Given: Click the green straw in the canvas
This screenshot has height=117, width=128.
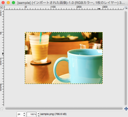Looking at the screenshot, I should click(40, 38).
